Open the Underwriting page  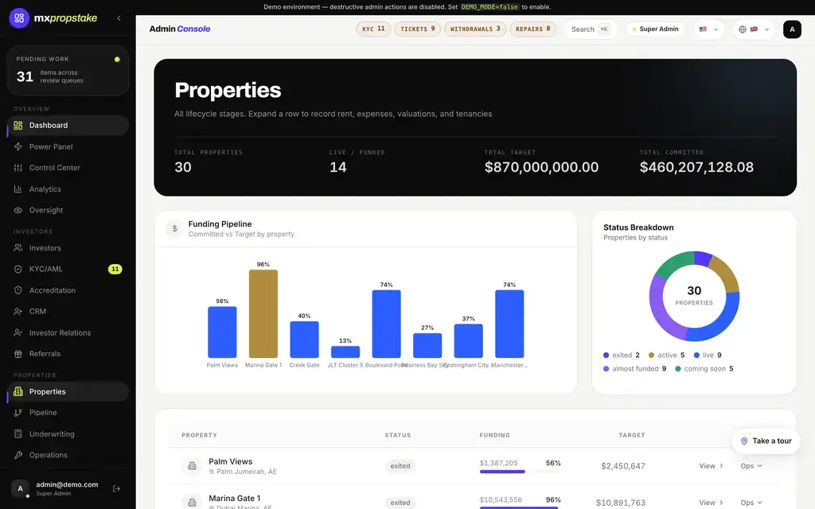click(68, 433)
